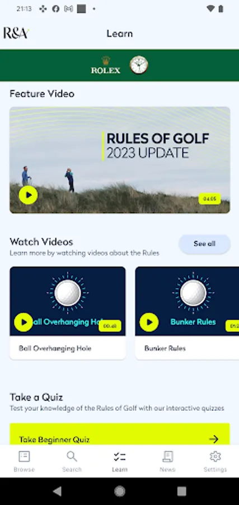The height and width of the screenshot is (505, 239).
Task: Select the Ball Overhanging Hole card title
Action: tap(55, 348)
